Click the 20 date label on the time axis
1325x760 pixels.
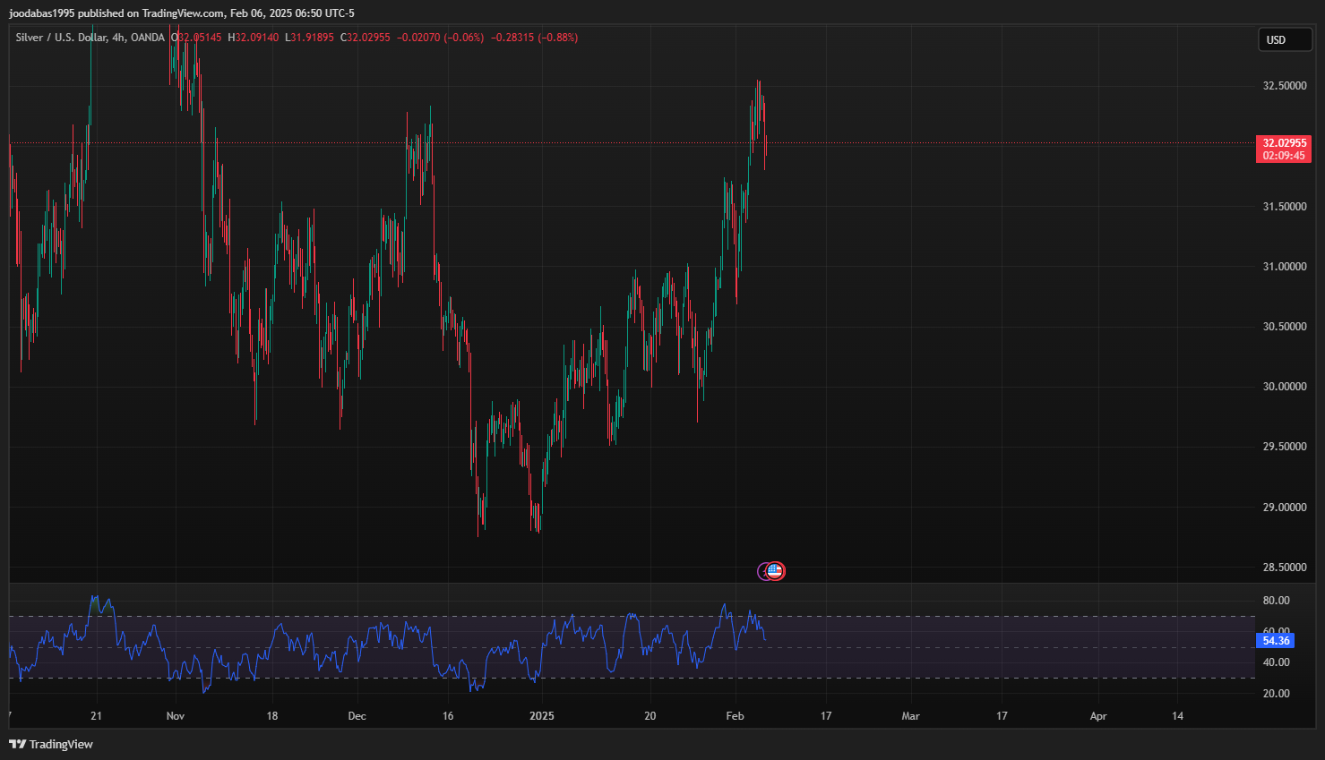pos(650,716)
